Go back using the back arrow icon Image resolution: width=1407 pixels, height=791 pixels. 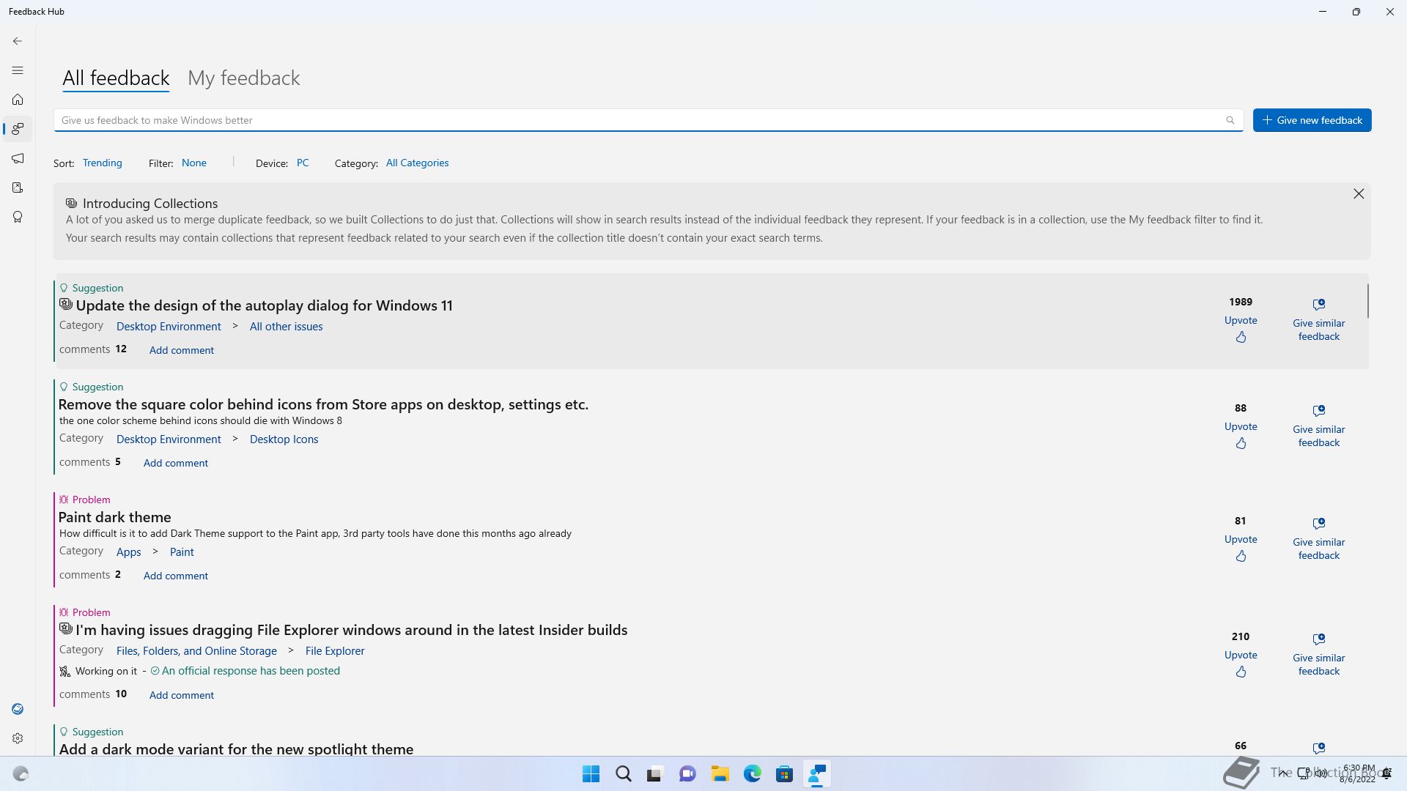pyautogui.click(x=18, y=41)
